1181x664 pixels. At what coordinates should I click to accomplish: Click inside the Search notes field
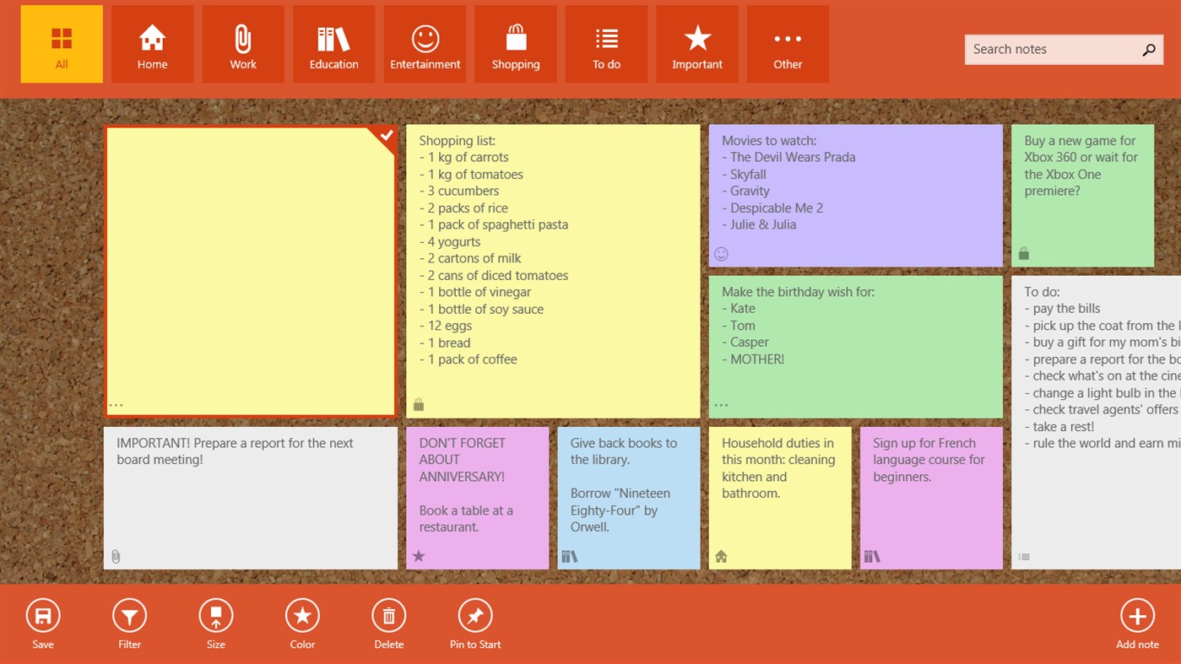pos(1047,49)
